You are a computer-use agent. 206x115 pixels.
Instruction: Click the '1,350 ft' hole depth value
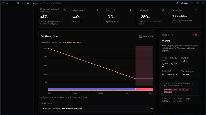click(x=144, y=17)
